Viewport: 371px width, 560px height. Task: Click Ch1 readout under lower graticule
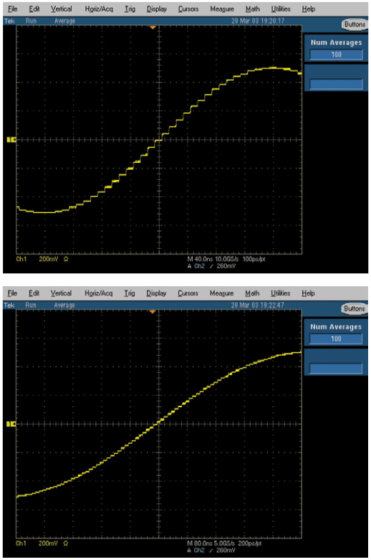[21, 544]
